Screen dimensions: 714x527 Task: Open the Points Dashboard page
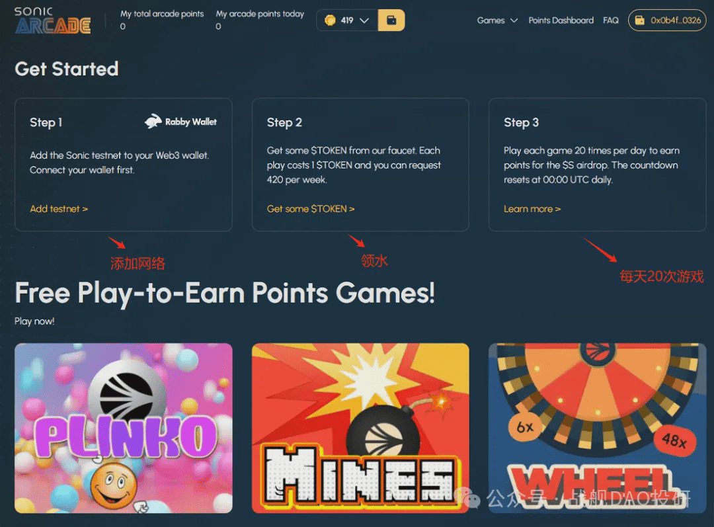561,20
